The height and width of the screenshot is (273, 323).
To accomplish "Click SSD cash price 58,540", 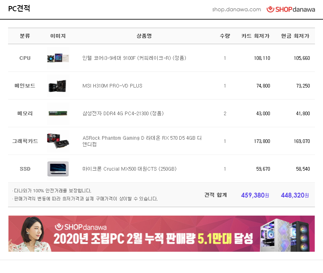I will 303,169.
